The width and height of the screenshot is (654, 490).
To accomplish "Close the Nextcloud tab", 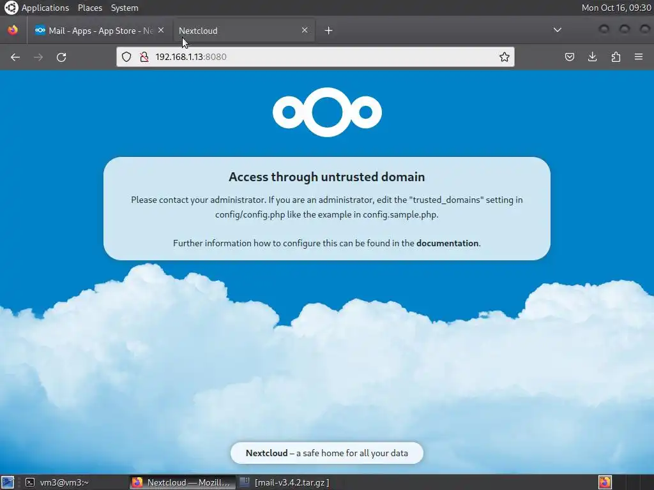I will pos(305,30).
